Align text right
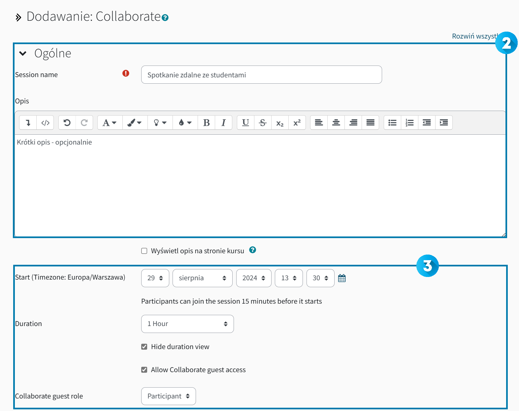This screenshot has width=519, height=411. (x=353, y=123)
